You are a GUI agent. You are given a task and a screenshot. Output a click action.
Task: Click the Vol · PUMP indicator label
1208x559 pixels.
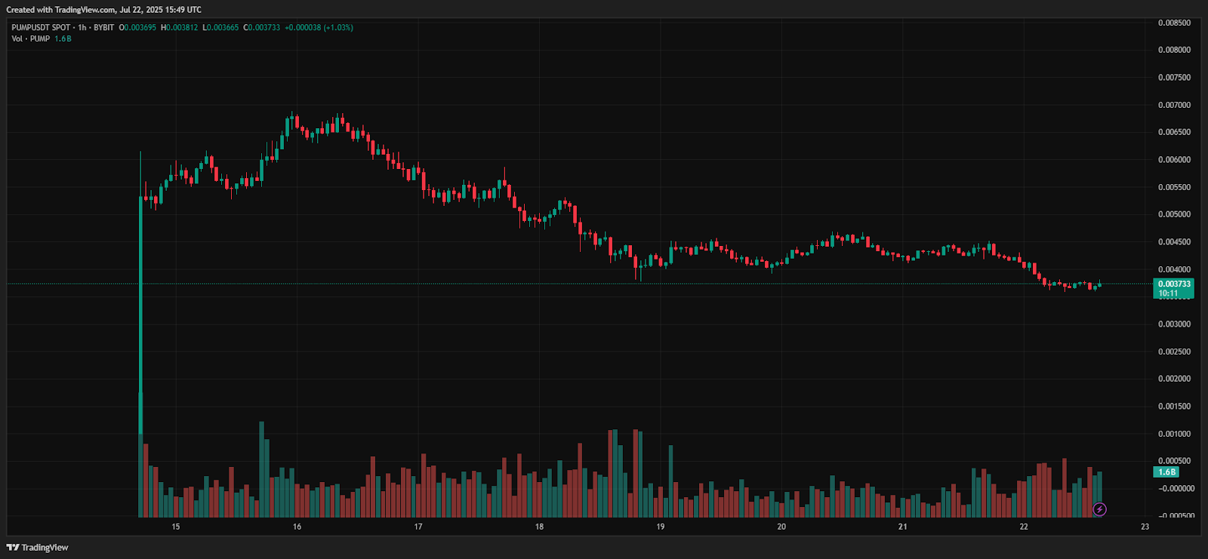tap(31, 38)
